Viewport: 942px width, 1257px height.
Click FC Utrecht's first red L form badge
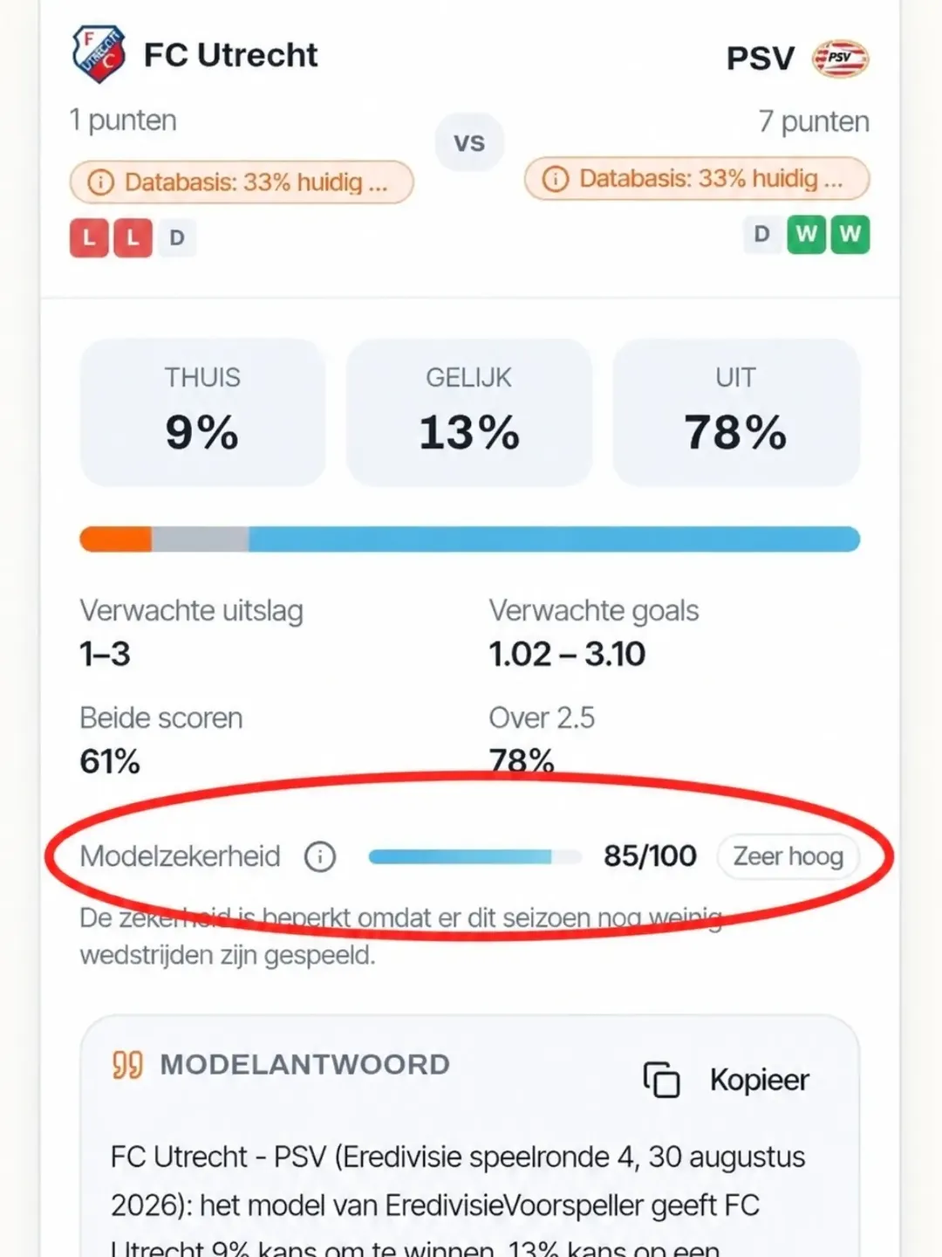click(x=89, y=237)
